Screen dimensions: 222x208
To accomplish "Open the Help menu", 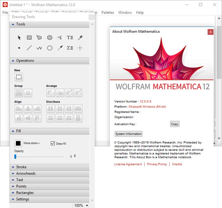I will coord(140,12).
